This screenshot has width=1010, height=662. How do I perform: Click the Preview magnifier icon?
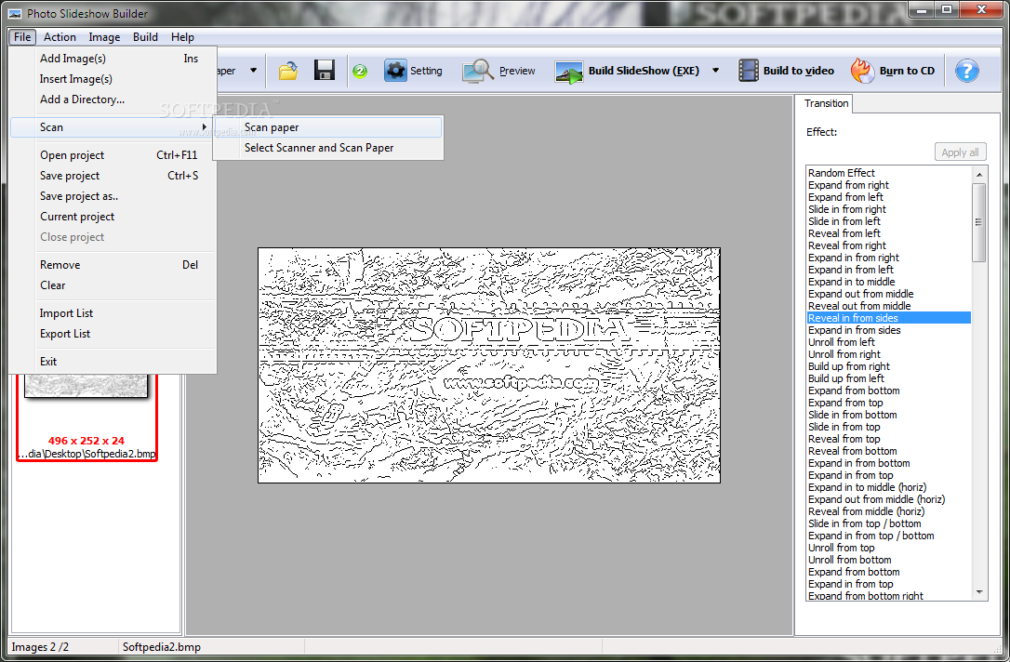pyautogui.click(x=477, y=70)
